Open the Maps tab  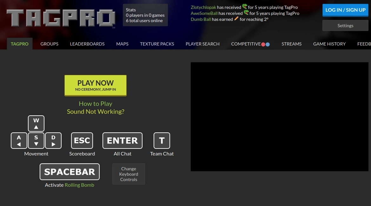(x=122, y=44)
